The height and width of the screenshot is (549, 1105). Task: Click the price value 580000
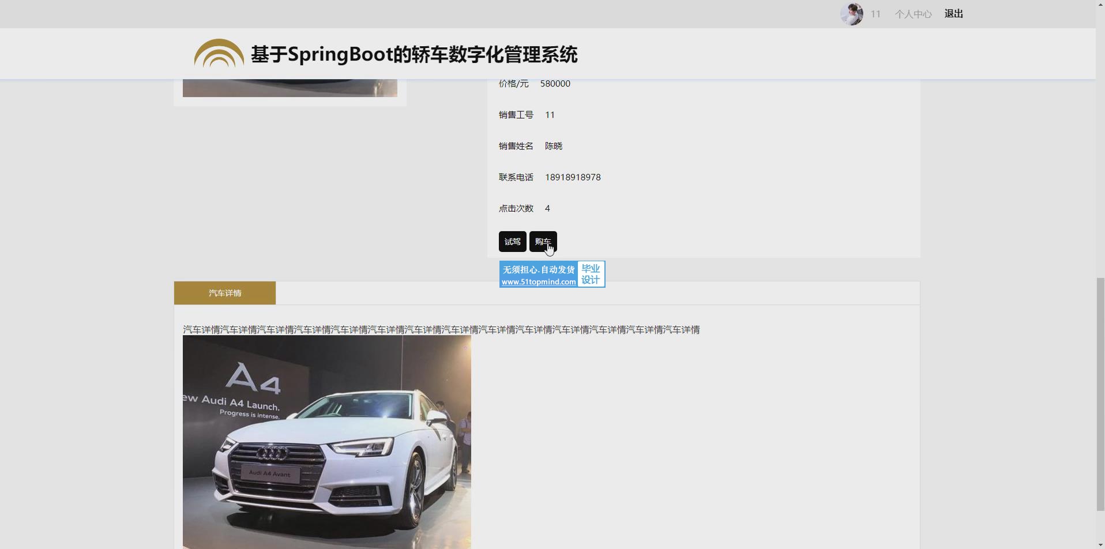[x=555, y=84]
